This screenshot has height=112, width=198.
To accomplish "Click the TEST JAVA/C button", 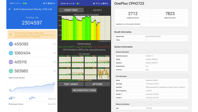I will coord(71,84).
